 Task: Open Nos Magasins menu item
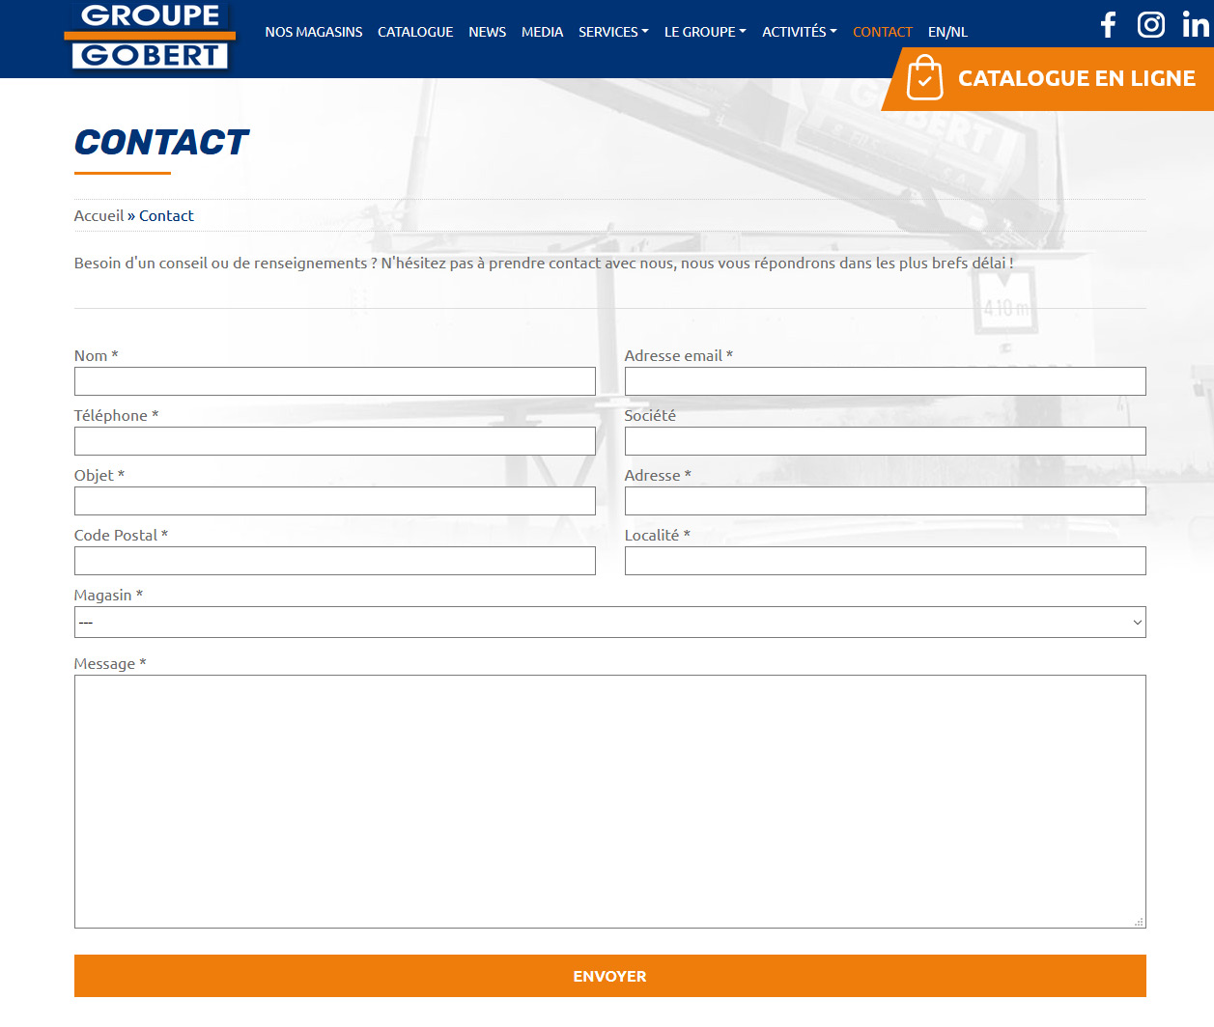[x=314, y=32]
